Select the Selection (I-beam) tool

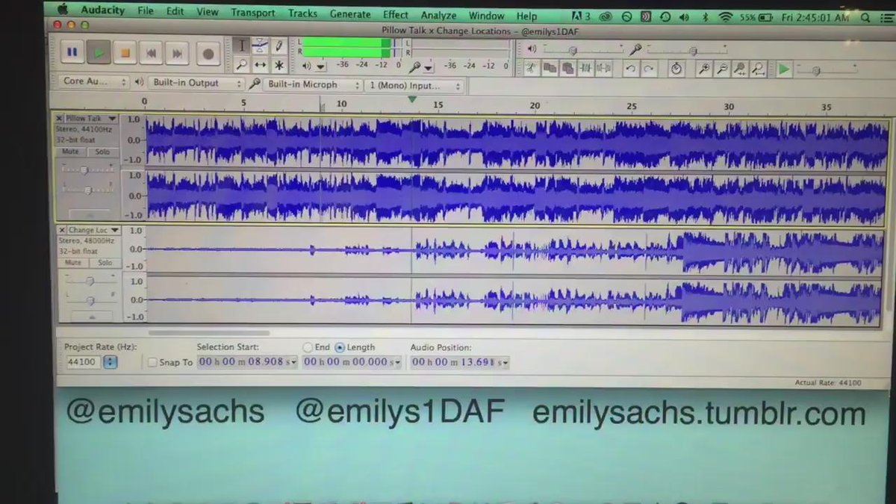pos(242,46)
